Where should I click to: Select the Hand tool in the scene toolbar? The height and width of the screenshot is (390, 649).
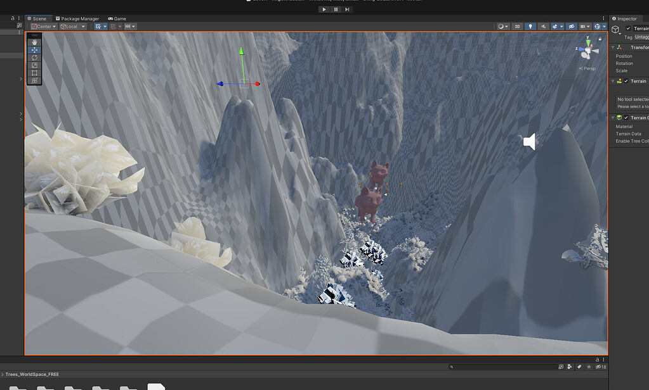[34, 42]
